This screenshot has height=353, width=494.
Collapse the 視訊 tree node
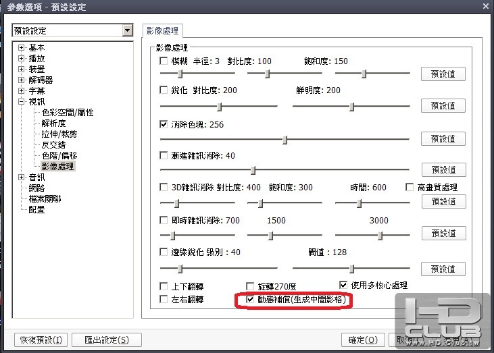tap(21, 102)
